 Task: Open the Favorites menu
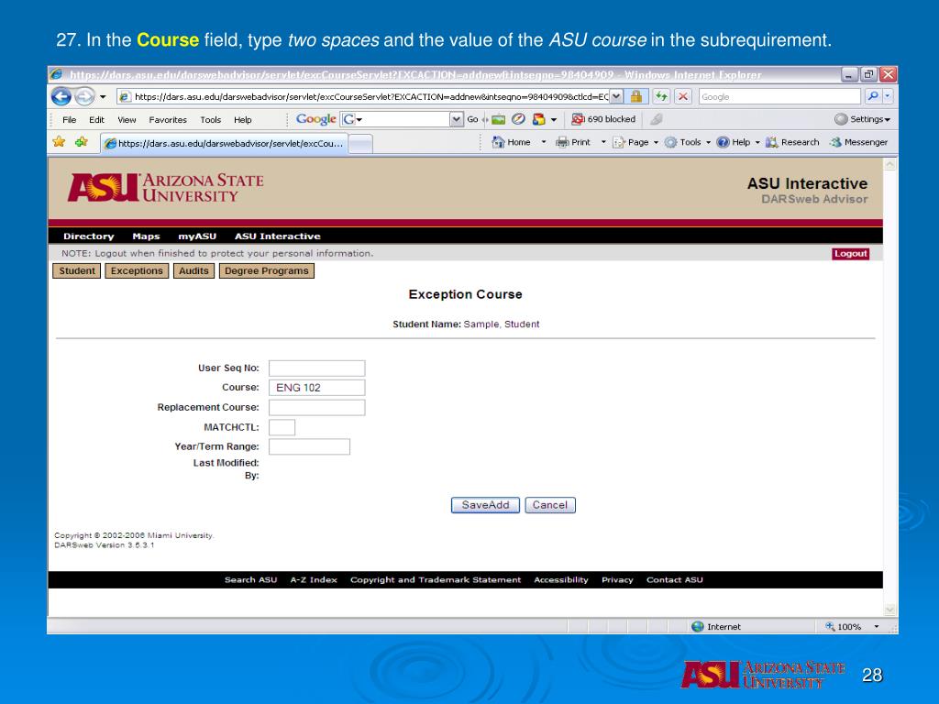(x=168, y=120)
